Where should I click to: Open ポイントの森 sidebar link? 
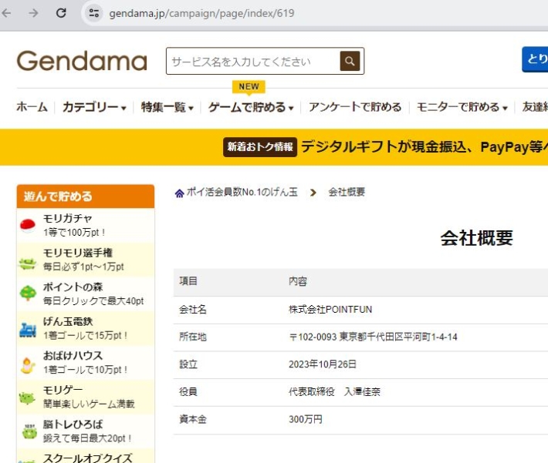tap(86, 294)
